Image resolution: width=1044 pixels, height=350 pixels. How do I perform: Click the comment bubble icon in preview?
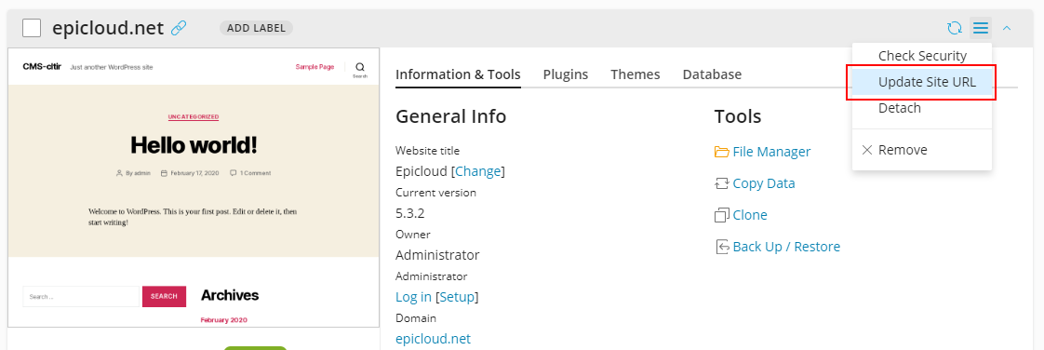[233, 172]
